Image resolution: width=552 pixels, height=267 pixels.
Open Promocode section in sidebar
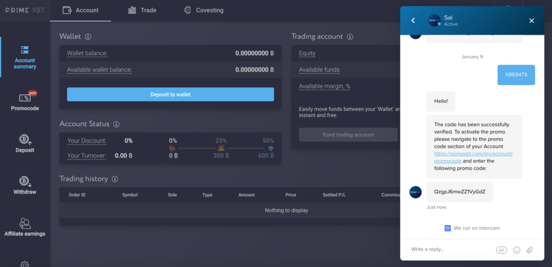coord(25,101)
